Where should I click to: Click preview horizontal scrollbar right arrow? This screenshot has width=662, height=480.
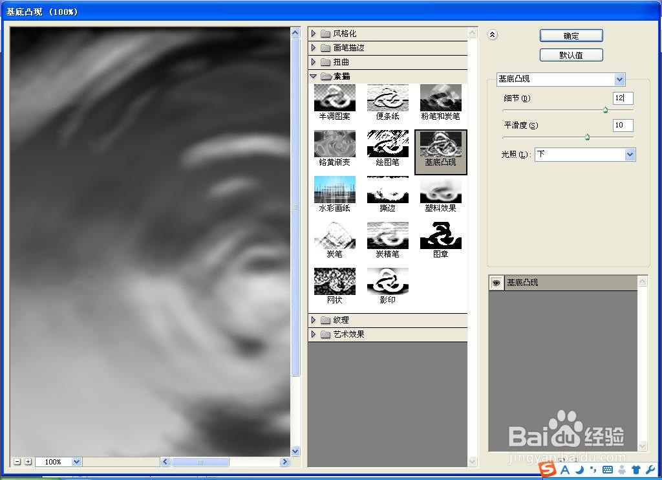(x=285, y=462)
